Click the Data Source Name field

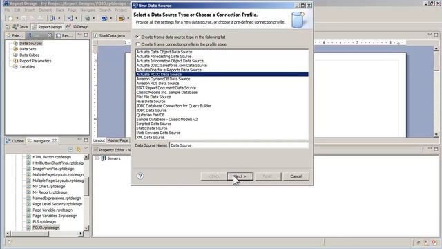(x=239, y=145)
